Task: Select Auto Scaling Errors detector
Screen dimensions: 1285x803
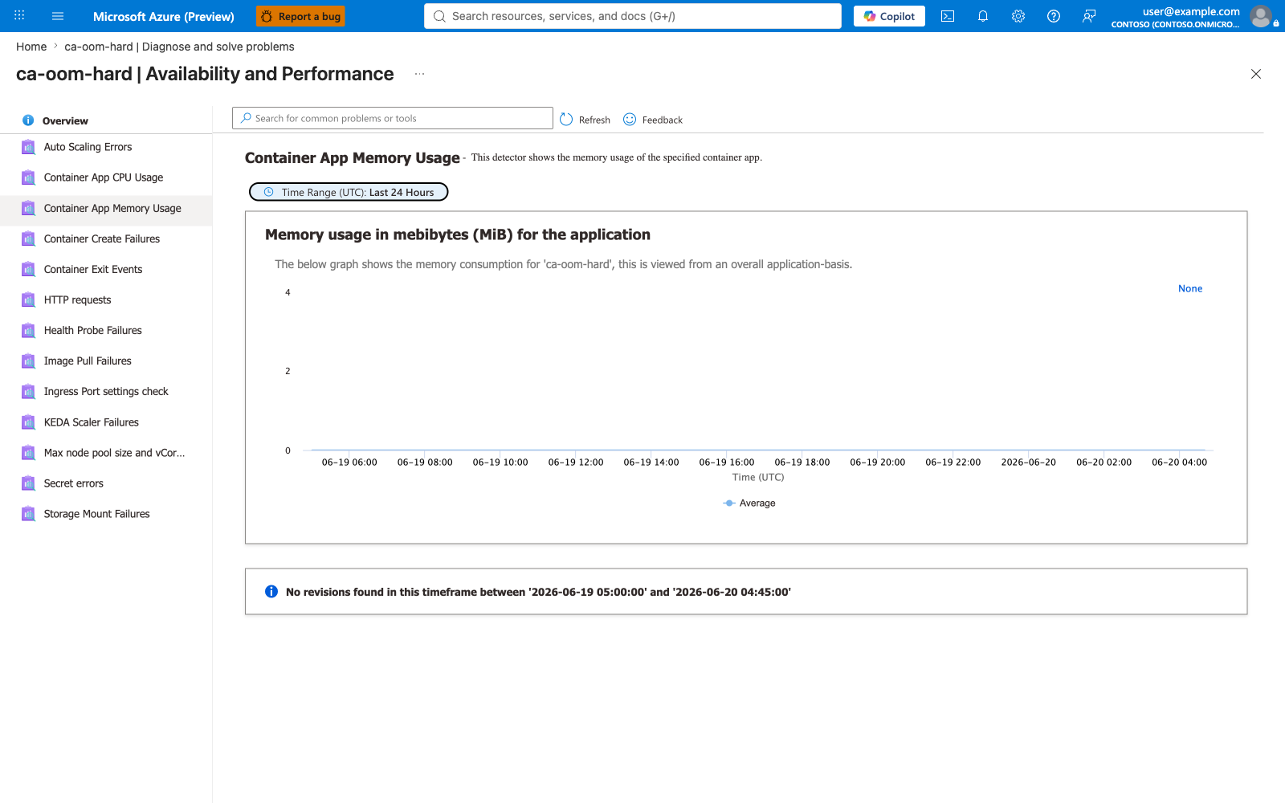Action: click(x=106, y=147)
